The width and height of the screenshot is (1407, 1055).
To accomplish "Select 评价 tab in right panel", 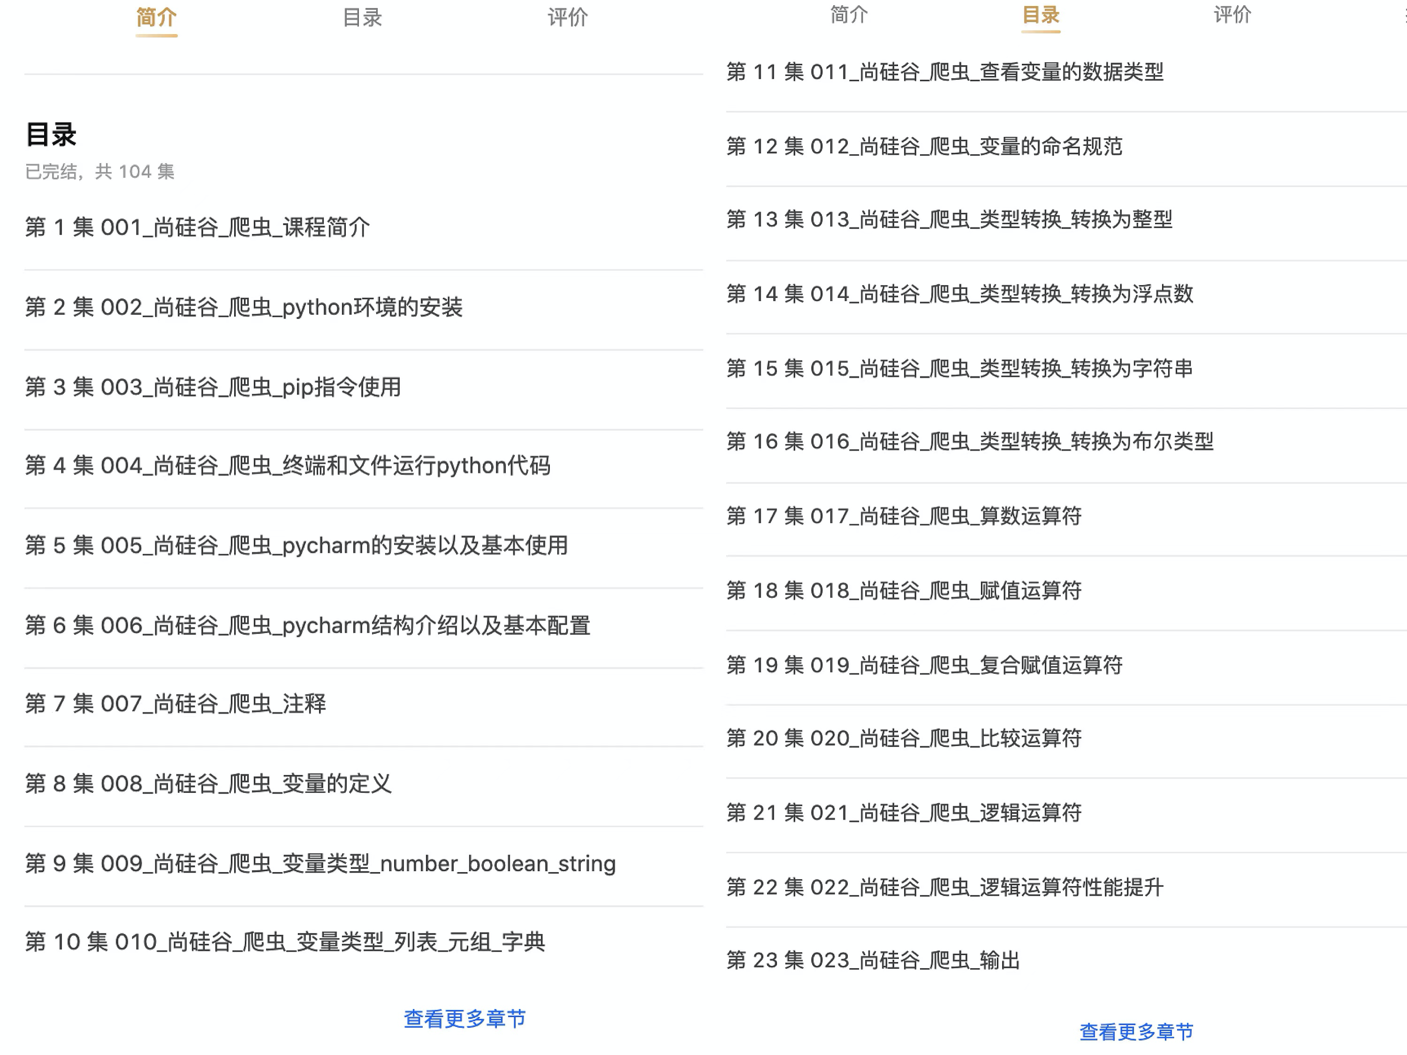I will [x=1232, y=15].
